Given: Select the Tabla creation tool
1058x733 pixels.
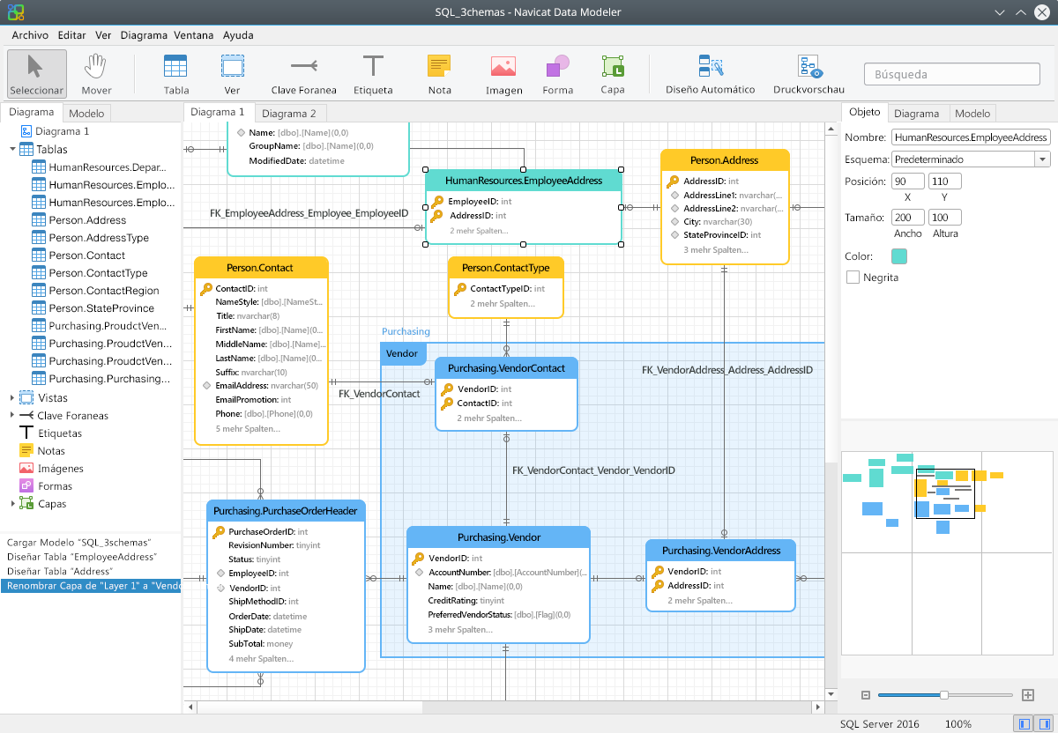Looking at the screenshot, I should (175, 74).
